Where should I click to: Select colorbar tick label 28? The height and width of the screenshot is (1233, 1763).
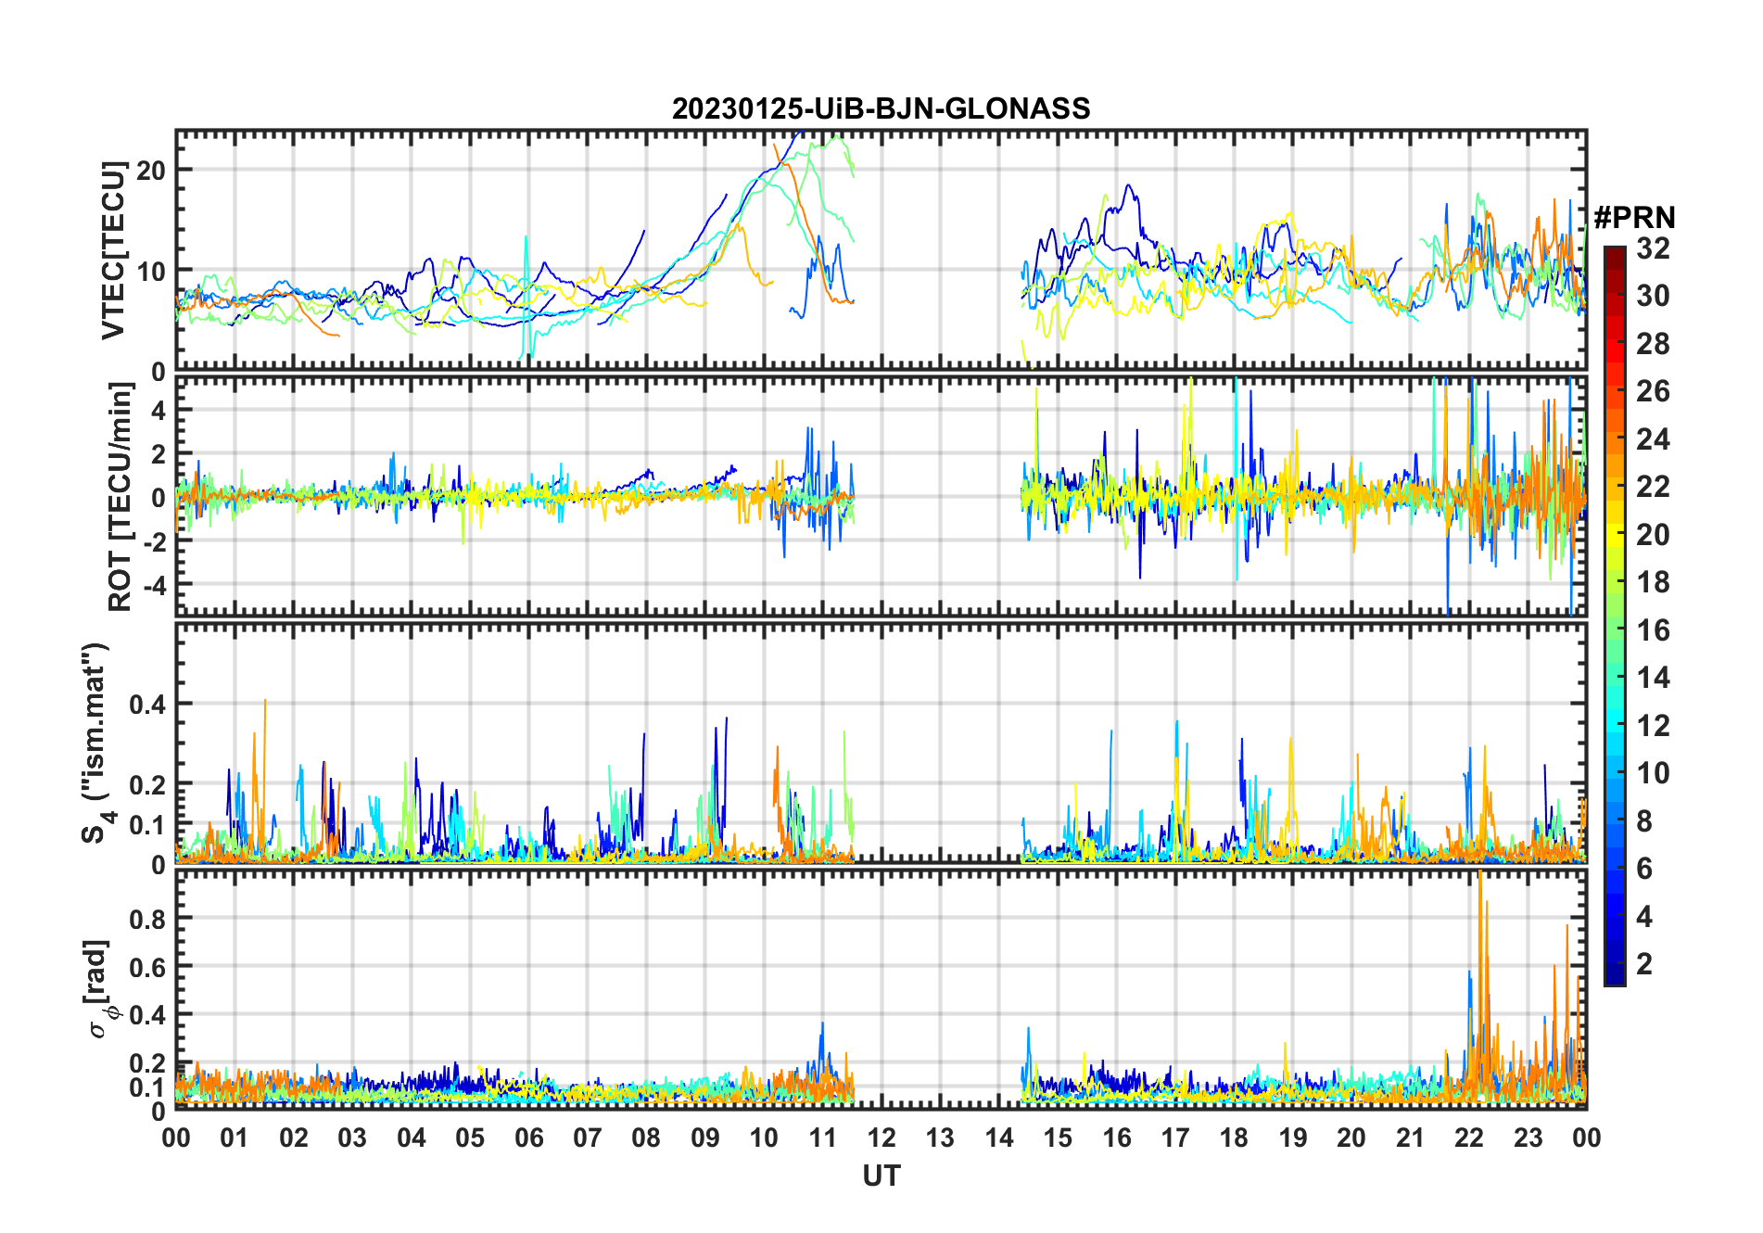pyautogui.click(x=1653, y=344)
